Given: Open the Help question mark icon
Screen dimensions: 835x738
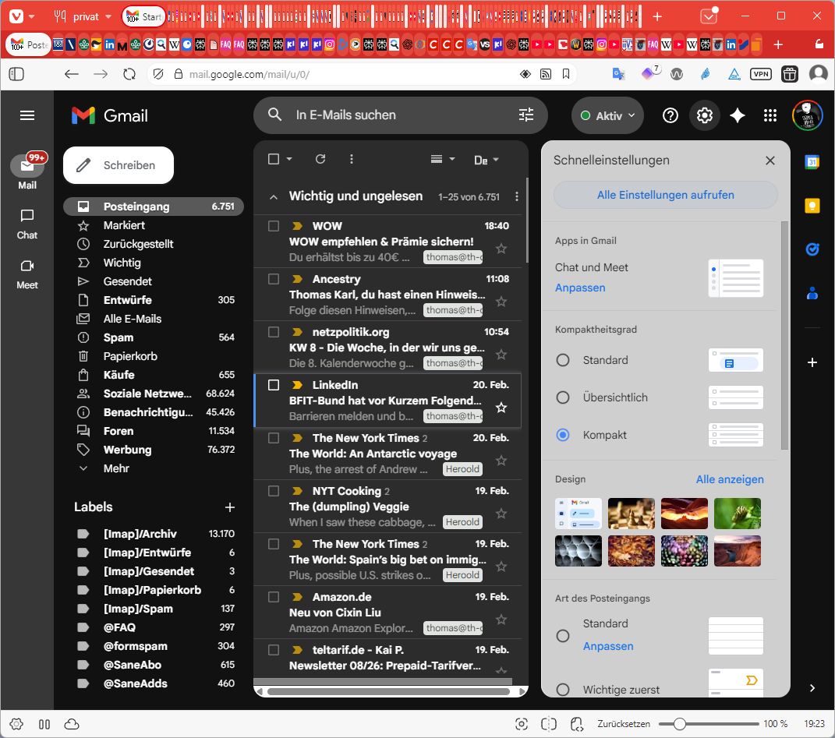Looking at the screenshot, I should [x=670, y=115].
